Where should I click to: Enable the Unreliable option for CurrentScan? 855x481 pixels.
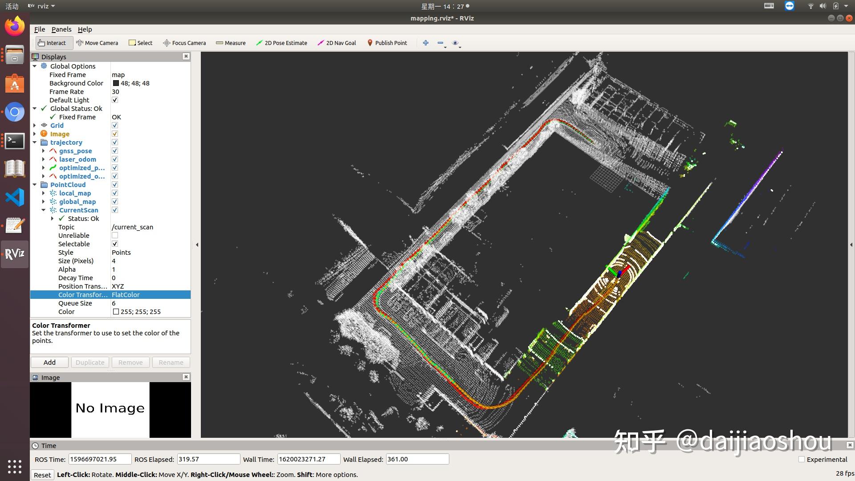(115, 235)
